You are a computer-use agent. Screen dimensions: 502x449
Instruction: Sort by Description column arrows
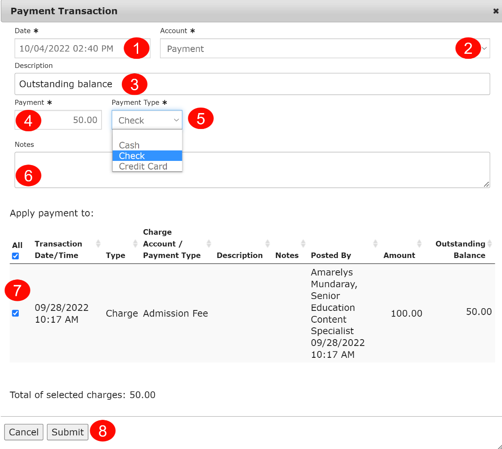pos(268,244)
